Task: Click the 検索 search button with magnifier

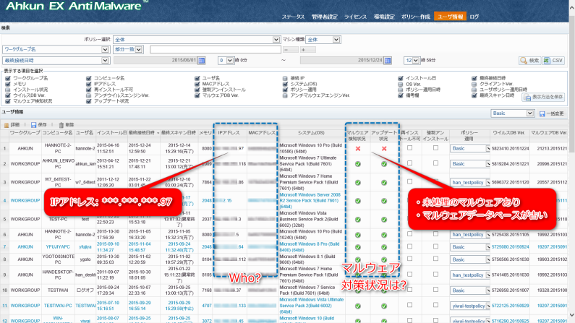Action: click(530, 61)
